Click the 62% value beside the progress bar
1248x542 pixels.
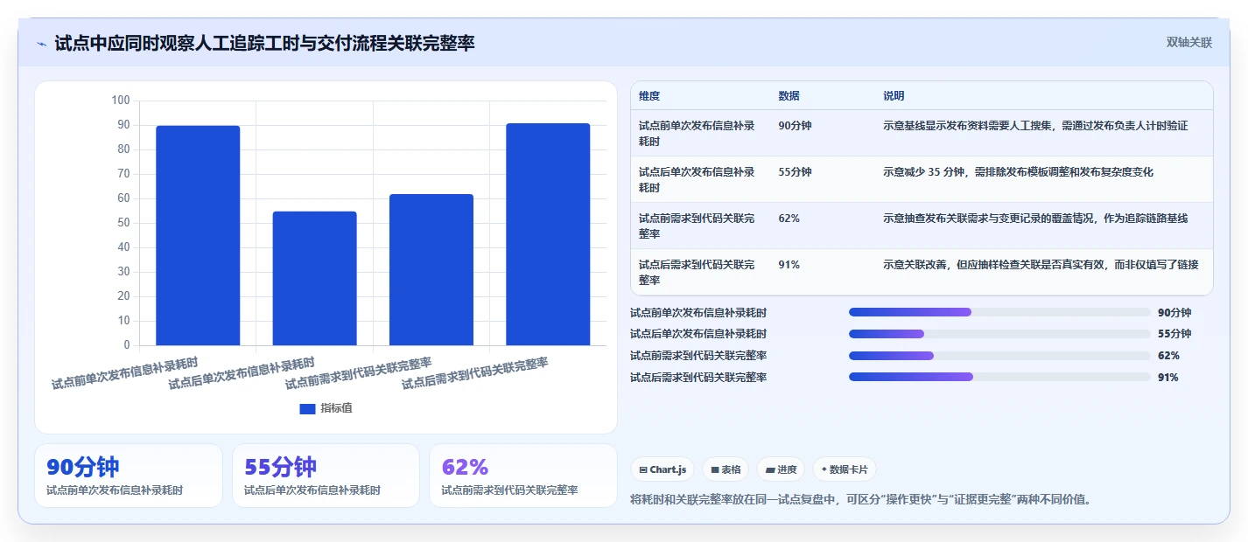click(1168, 356)
